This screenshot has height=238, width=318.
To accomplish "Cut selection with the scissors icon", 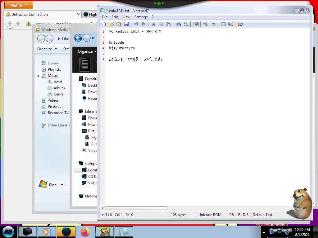I will coord(153,24).
